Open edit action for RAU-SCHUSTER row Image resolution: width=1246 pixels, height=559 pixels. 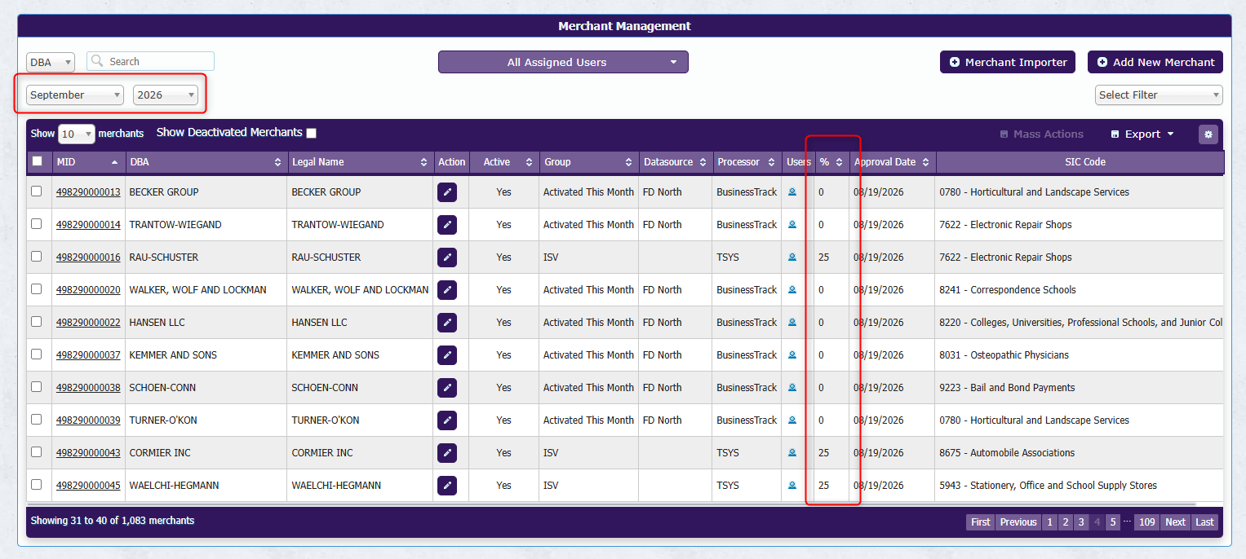447,257
